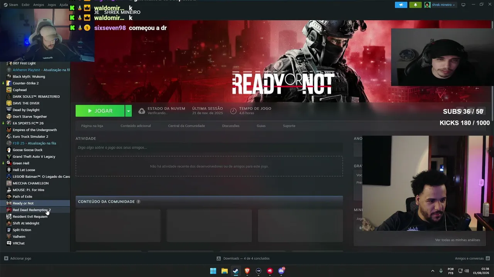This screenshot has width=494, height=277.
Task: Click the Grand Theft Auto V Legacy icon
Action: point(9,157)
